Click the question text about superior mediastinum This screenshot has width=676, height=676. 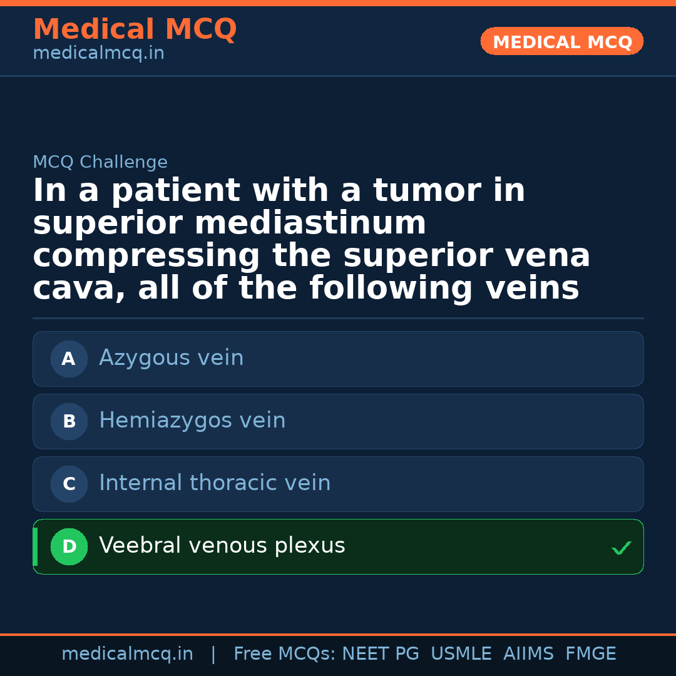click(311, 240)
